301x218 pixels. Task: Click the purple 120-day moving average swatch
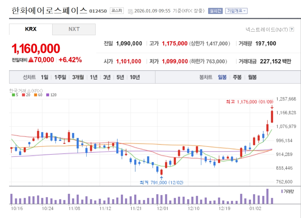click(48, 95)
